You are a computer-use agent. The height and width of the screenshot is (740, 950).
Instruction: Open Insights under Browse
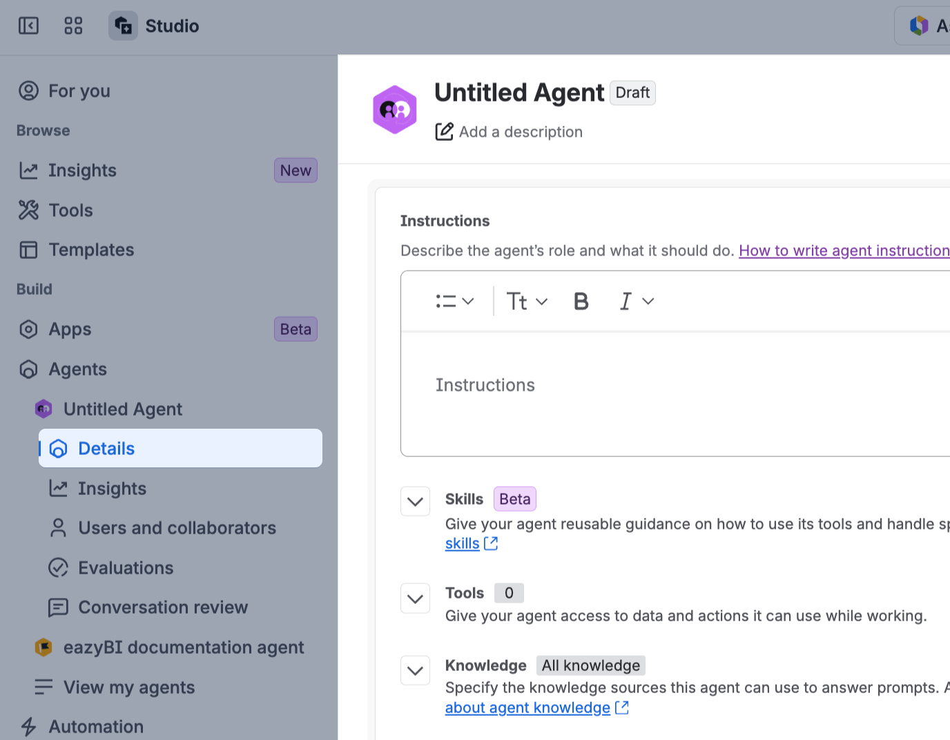[168, 171]
